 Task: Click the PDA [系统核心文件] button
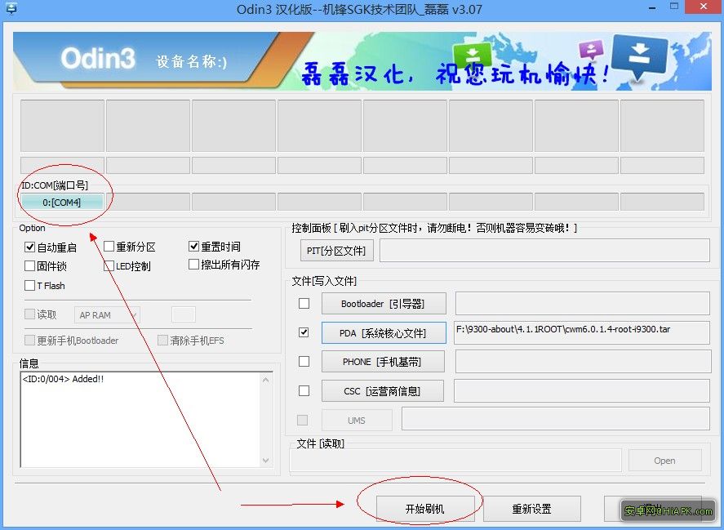tap(384, 332)
